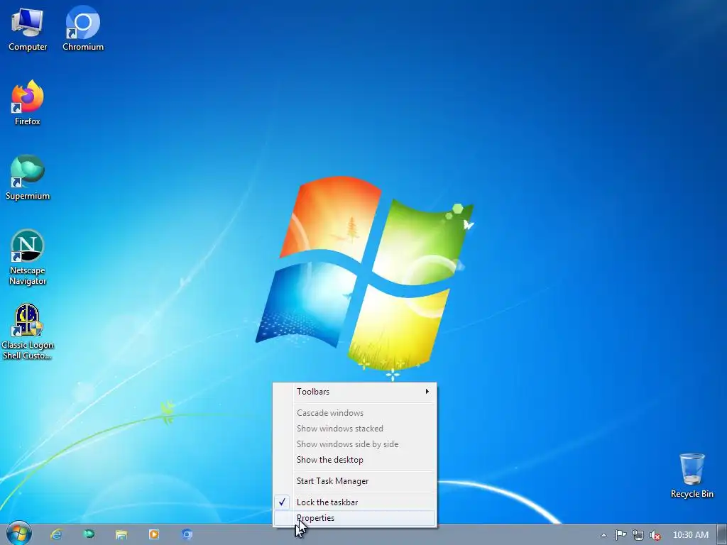Click the Cascade windows entry
Viewport: 727px width, 545px height.
click(x=355, y=413)
